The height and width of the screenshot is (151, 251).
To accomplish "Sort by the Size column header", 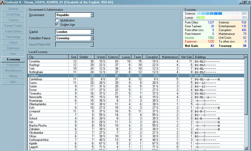I will point(73,57).
